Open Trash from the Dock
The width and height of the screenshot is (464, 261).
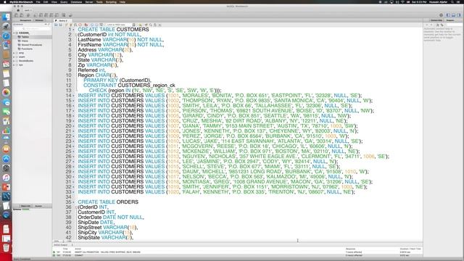point(6,247)
